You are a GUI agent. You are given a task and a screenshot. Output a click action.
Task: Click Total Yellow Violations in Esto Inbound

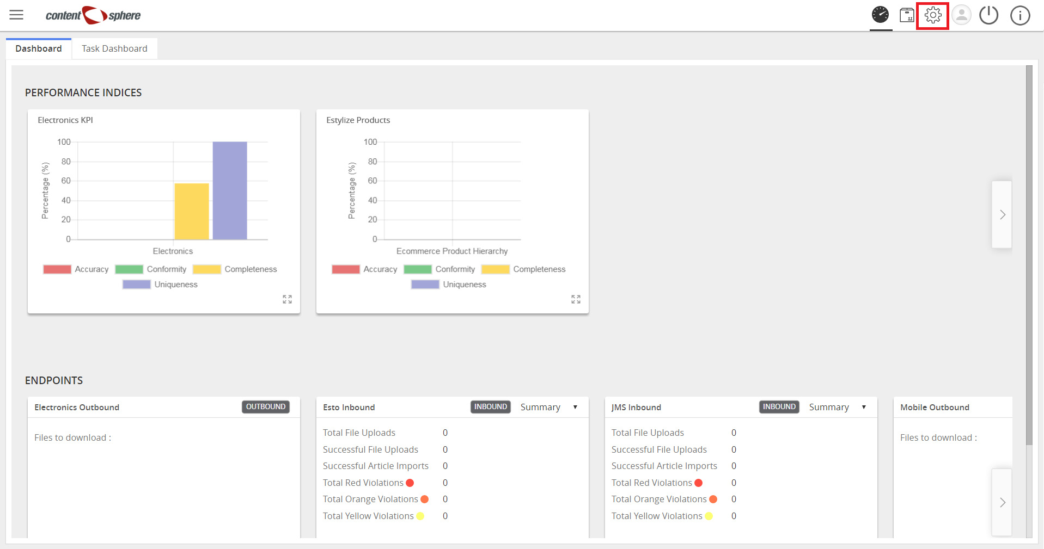pos(368,516)
